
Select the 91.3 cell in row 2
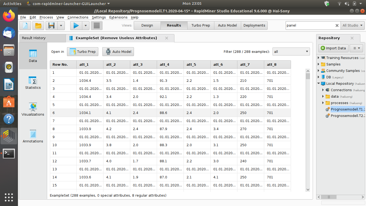pos(170,81)
